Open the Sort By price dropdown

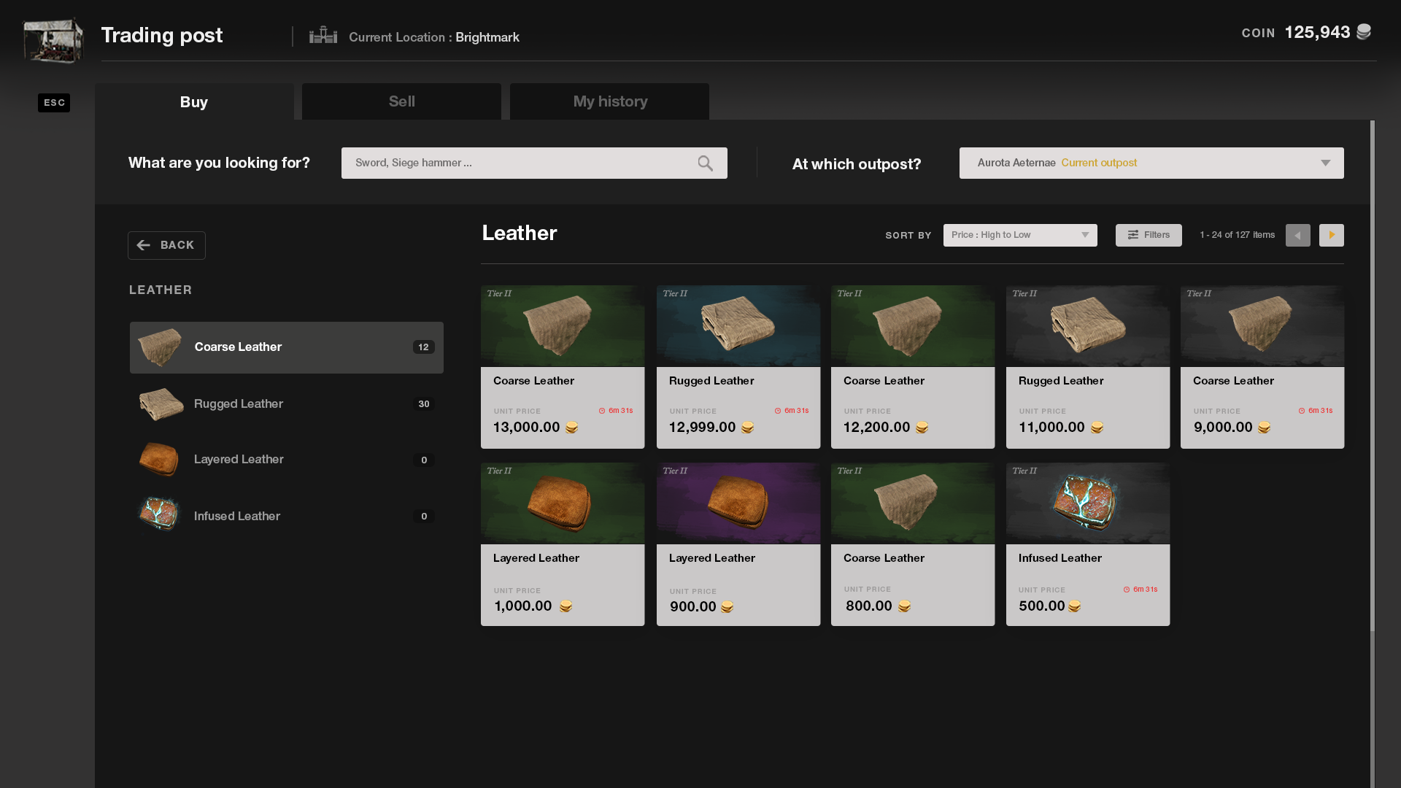click(x=1019, y=235)
